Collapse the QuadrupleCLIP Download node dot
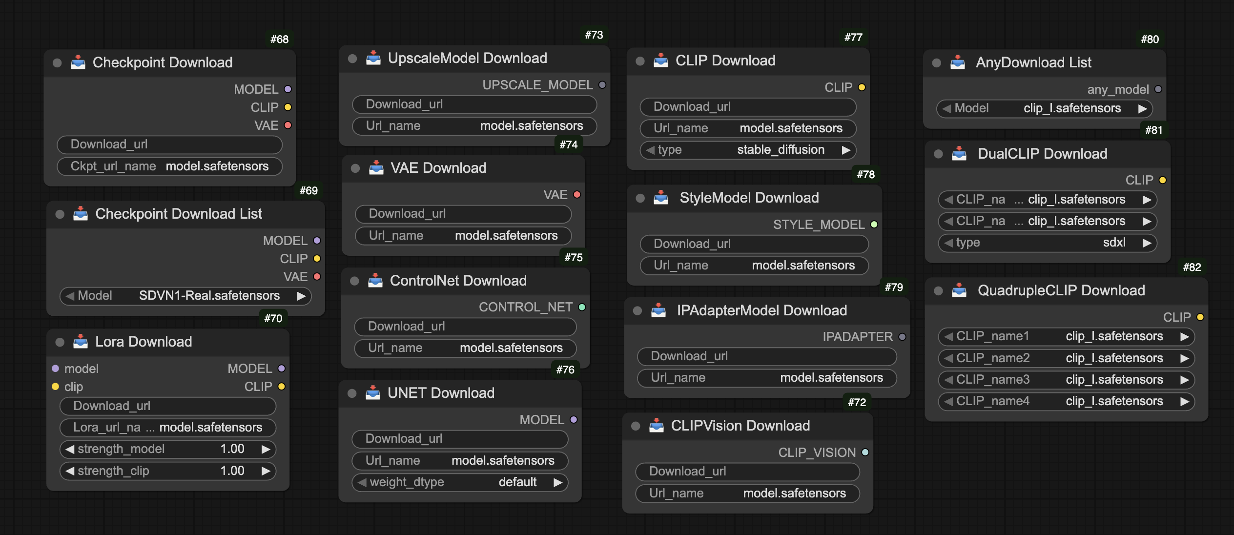1234x535 pixels. coord(938,290)
